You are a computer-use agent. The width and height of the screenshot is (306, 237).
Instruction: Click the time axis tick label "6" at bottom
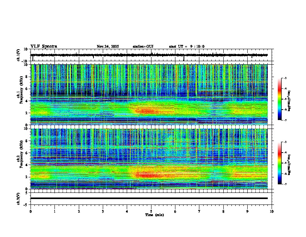click(175, 211)
